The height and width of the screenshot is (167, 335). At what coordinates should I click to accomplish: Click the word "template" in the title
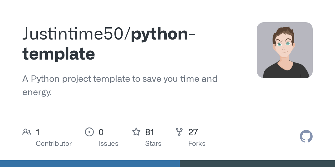pos(59,54)
